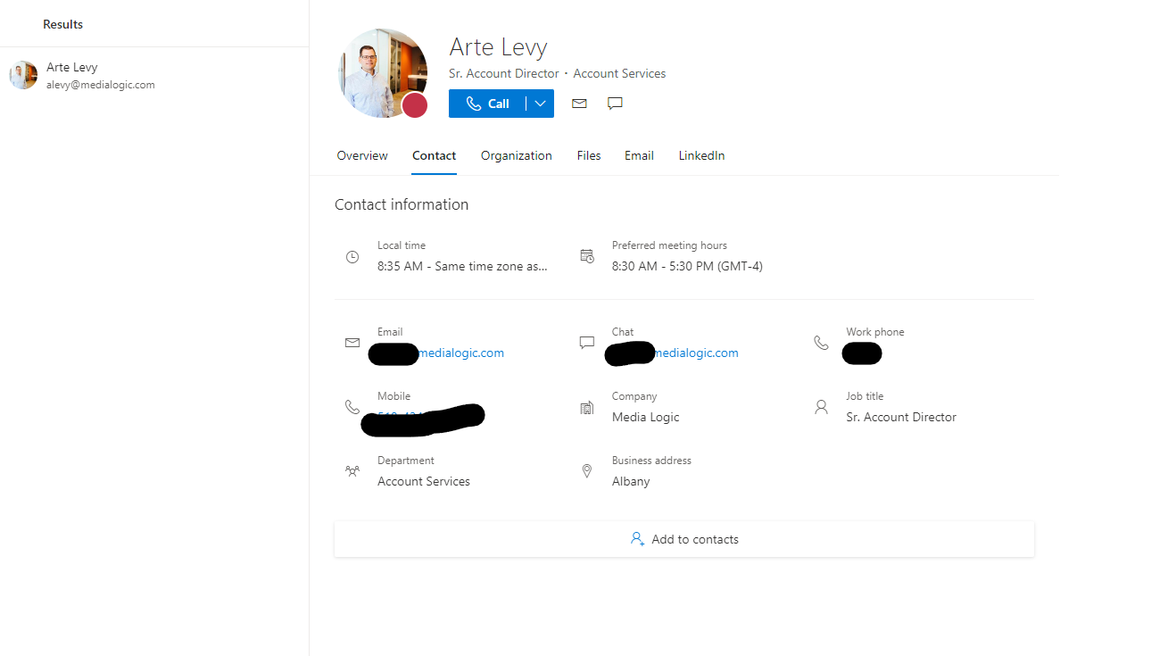The image size is (1168, 656).
Task: Click the building icon beside Company
Action: tap(587, 406)
